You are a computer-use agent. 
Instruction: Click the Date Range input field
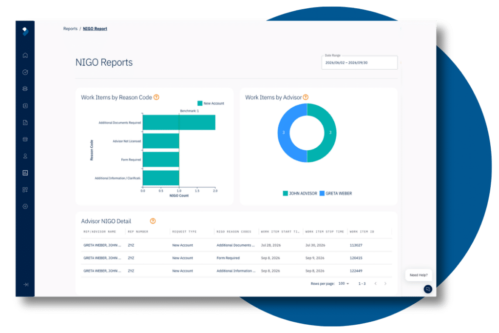point(359,62)
